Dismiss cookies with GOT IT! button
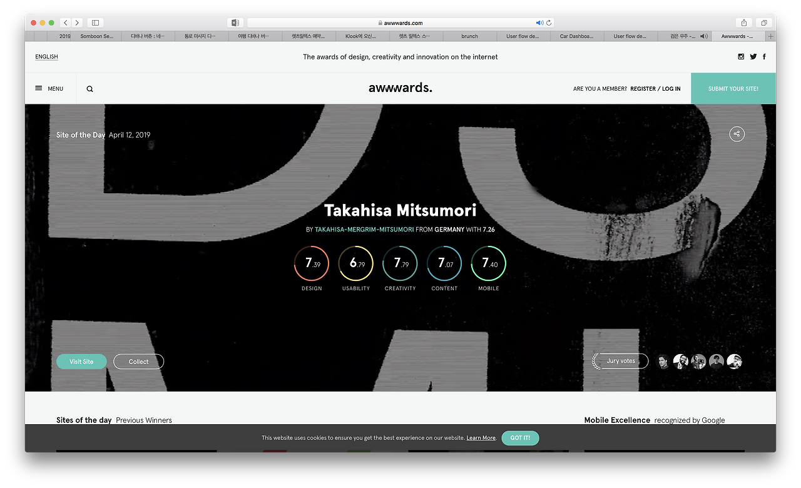801x488 pixels. click(520, 438)
